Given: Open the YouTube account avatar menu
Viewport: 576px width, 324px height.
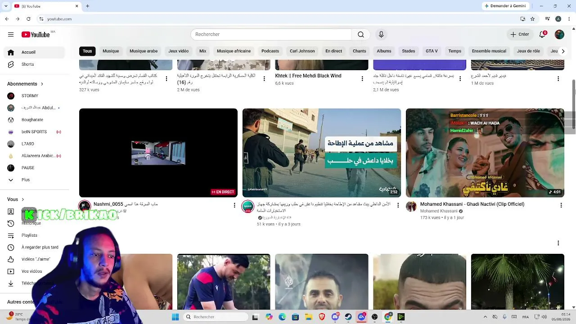Looking at the screenshot, I should point(559,35).
